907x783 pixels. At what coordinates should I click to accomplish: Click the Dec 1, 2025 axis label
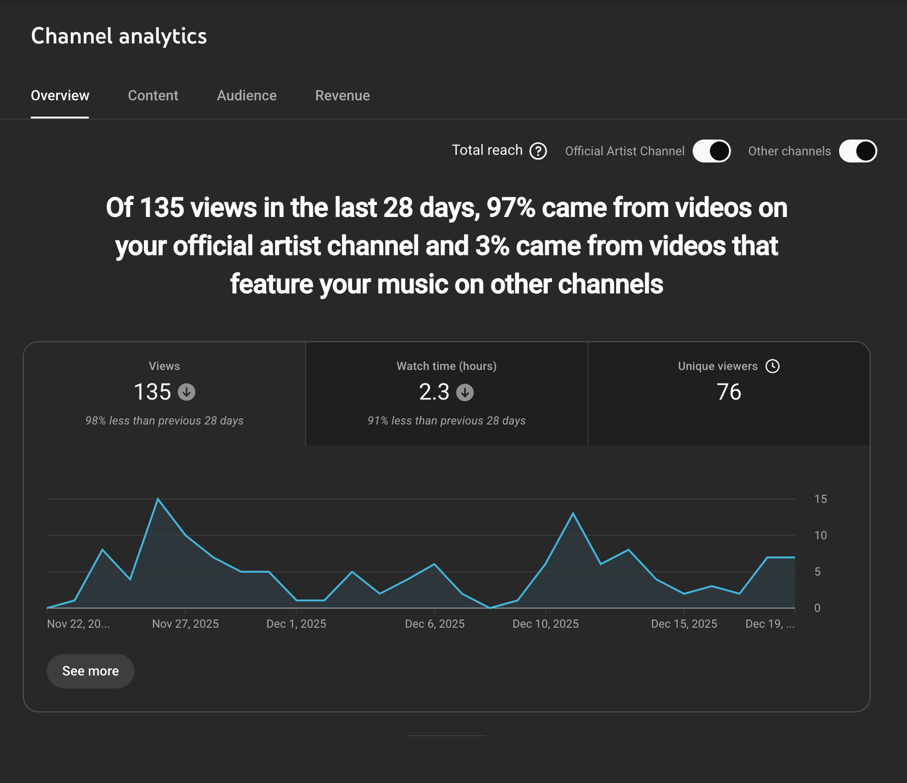(x=296, y=624)
